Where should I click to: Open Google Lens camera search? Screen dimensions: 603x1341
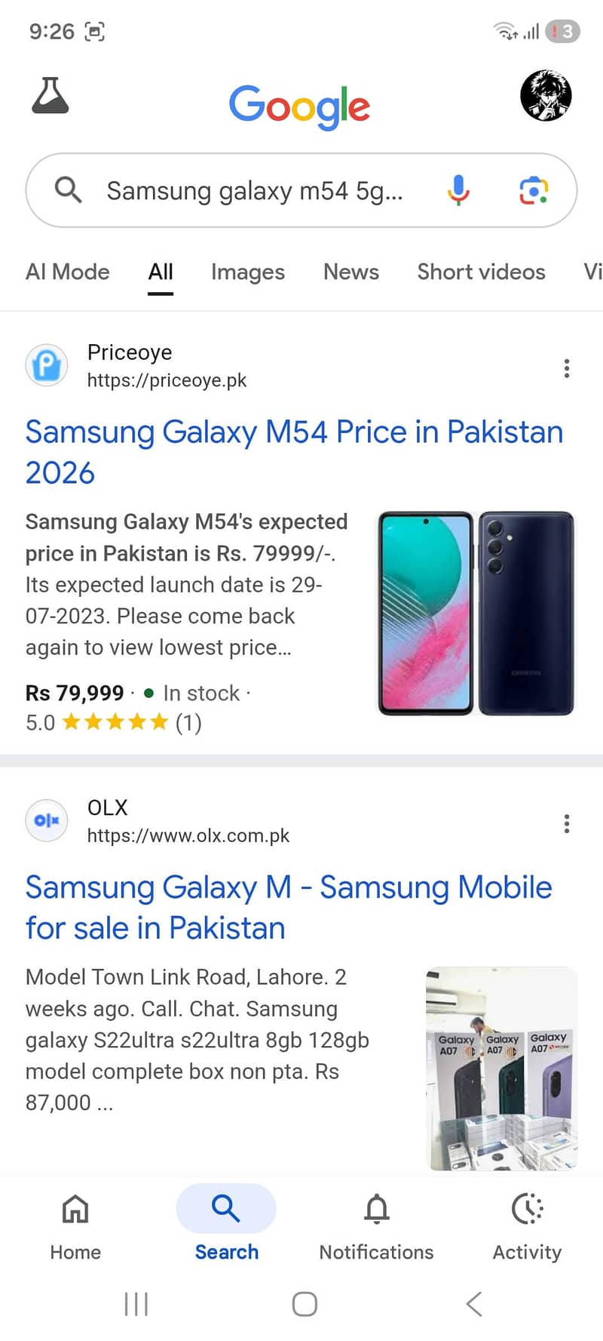tap(534, 190)
